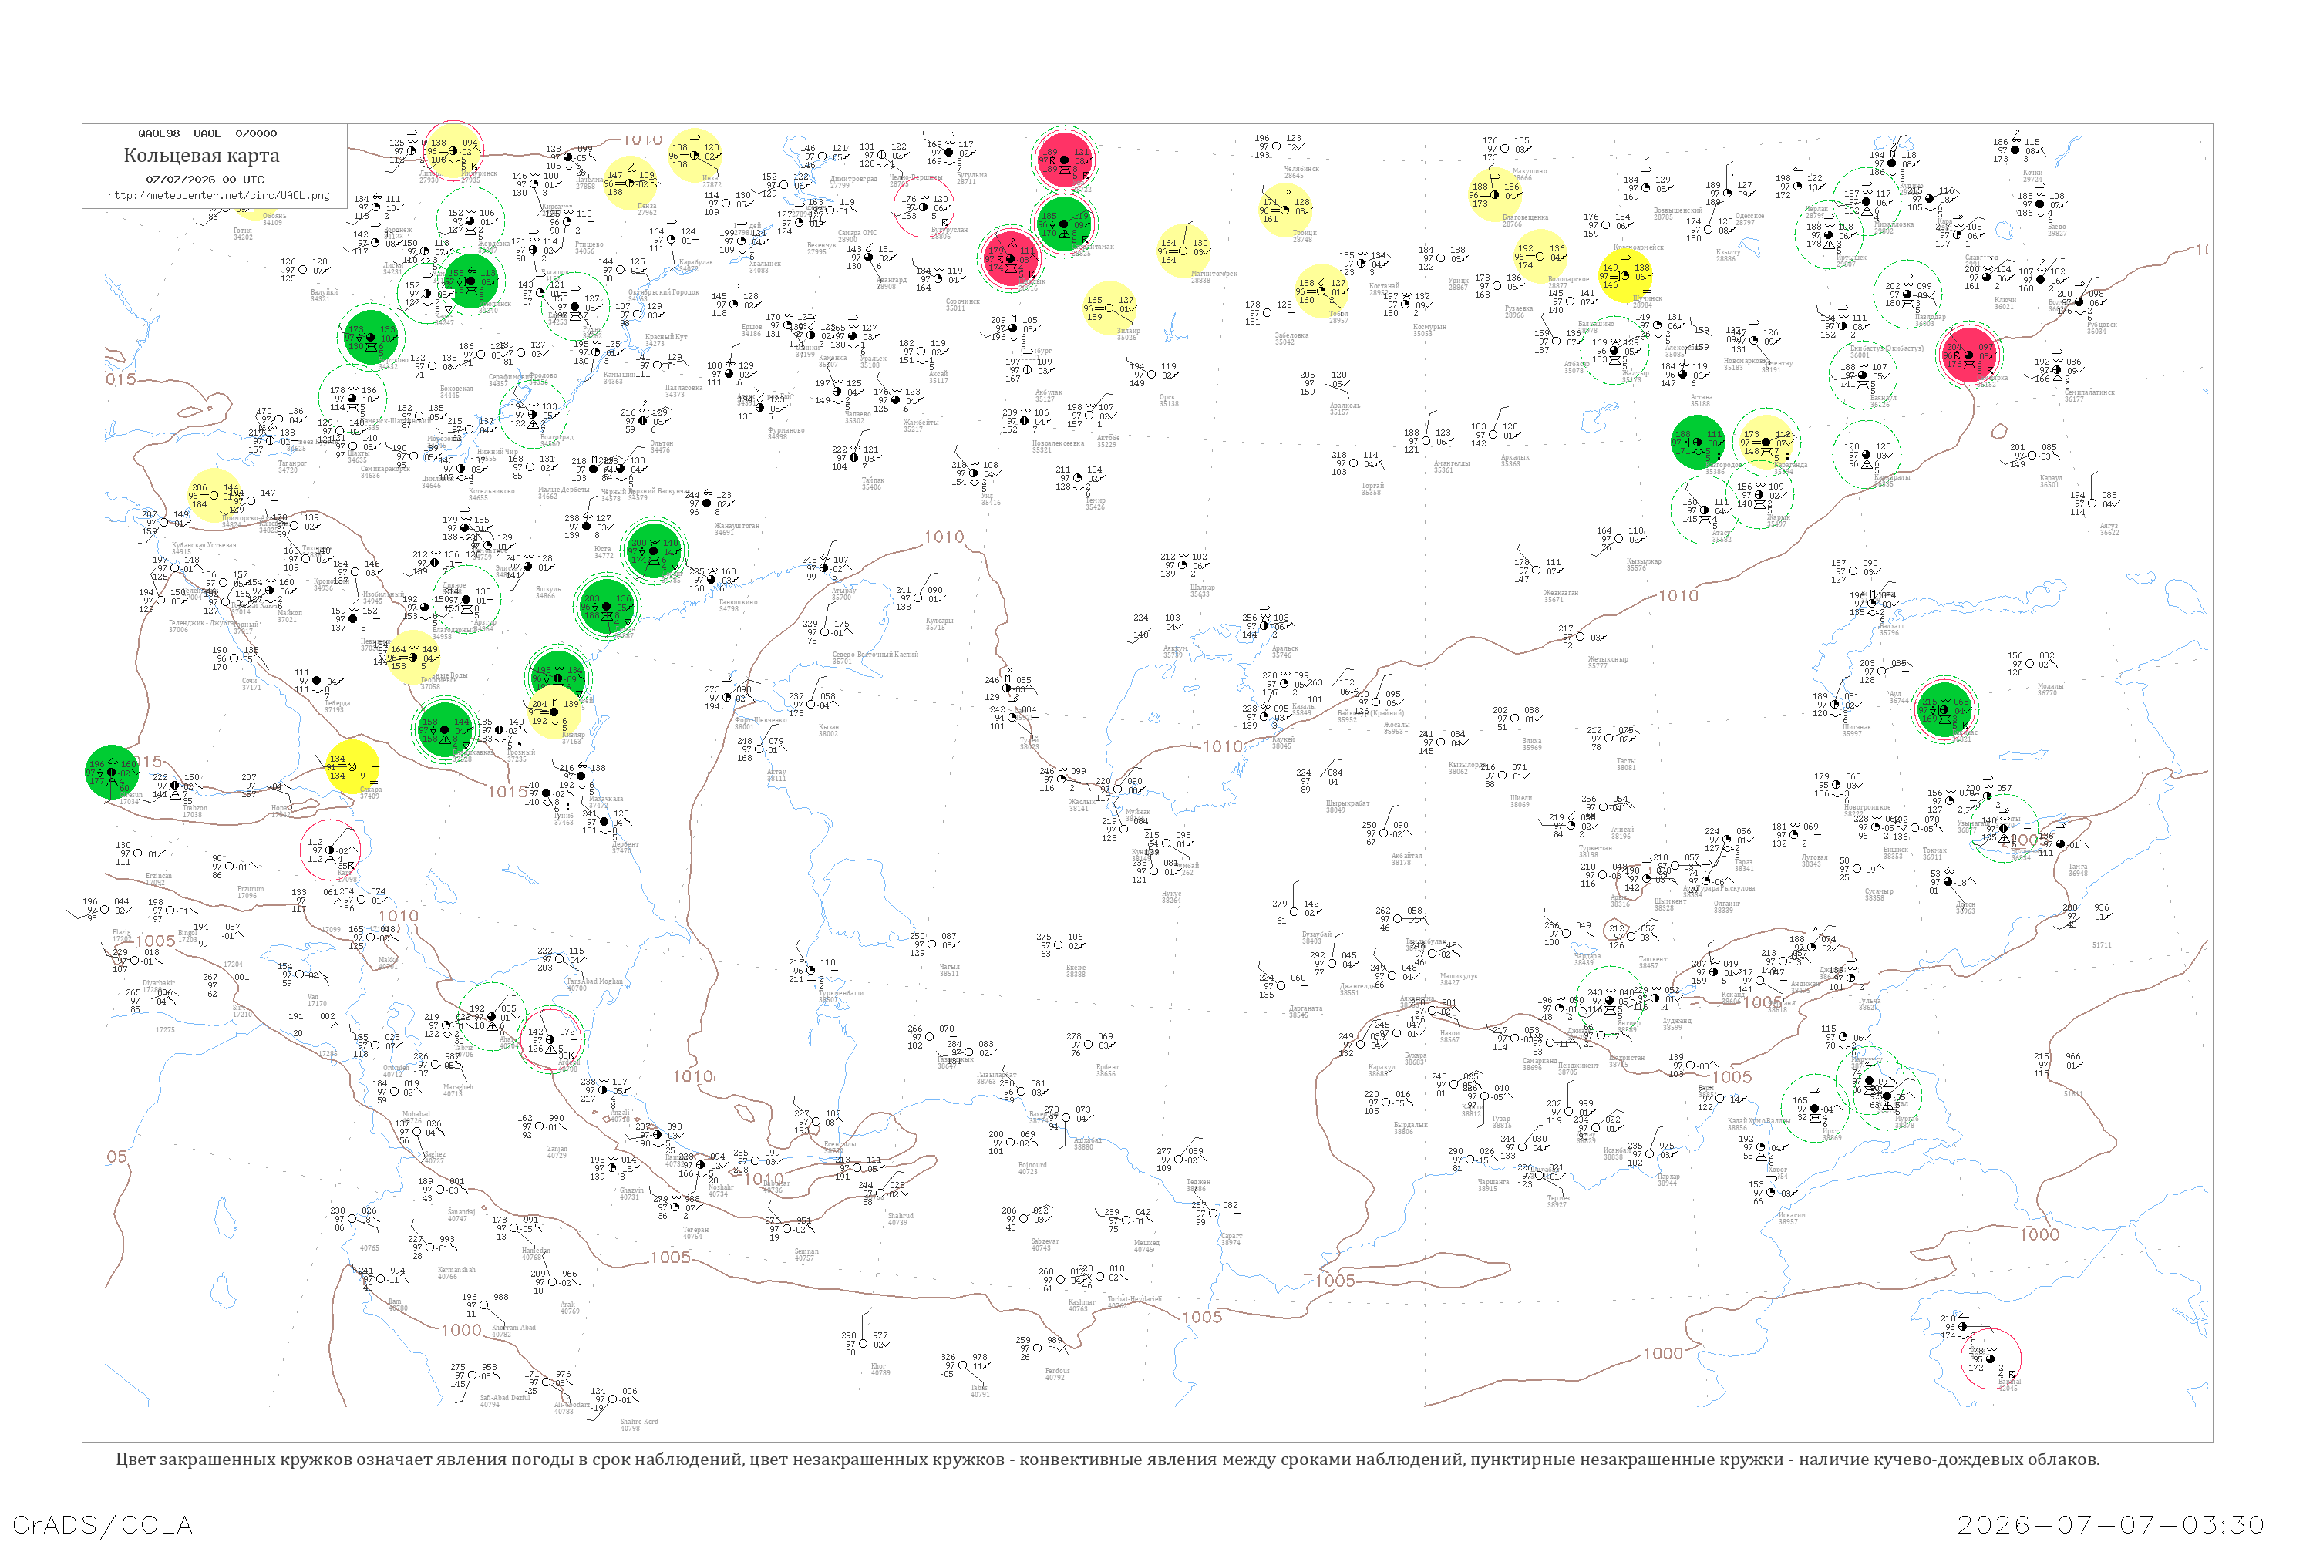Select the bright yellow marker at Сакара
2313x1542 pixels.
point(352,766)
